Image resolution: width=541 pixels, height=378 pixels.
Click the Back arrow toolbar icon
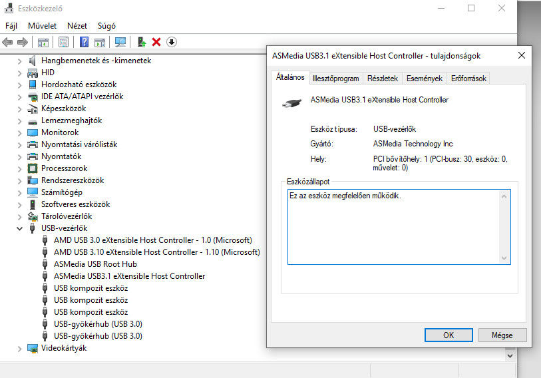(x=7, y=42)
